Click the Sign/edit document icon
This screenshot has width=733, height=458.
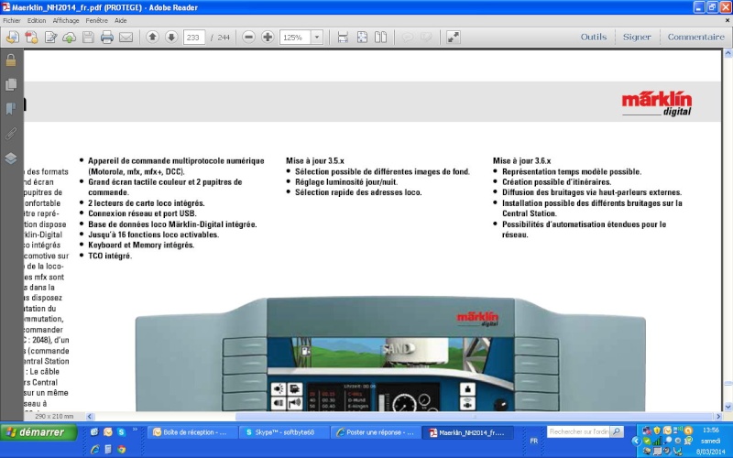coord(50,37)
